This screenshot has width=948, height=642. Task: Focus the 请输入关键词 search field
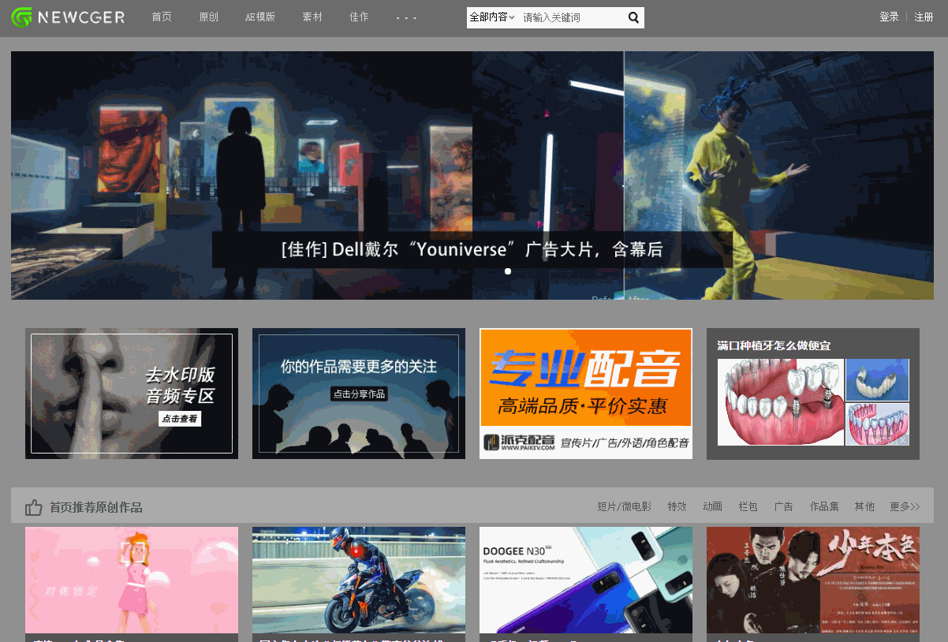[x=572, y=17]
